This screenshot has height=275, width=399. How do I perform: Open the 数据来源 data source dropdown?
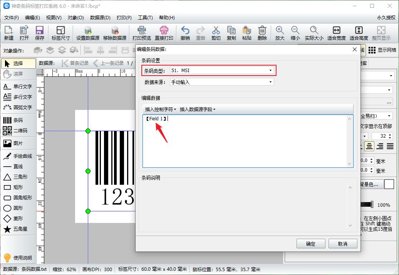click(x=271, y=82)
